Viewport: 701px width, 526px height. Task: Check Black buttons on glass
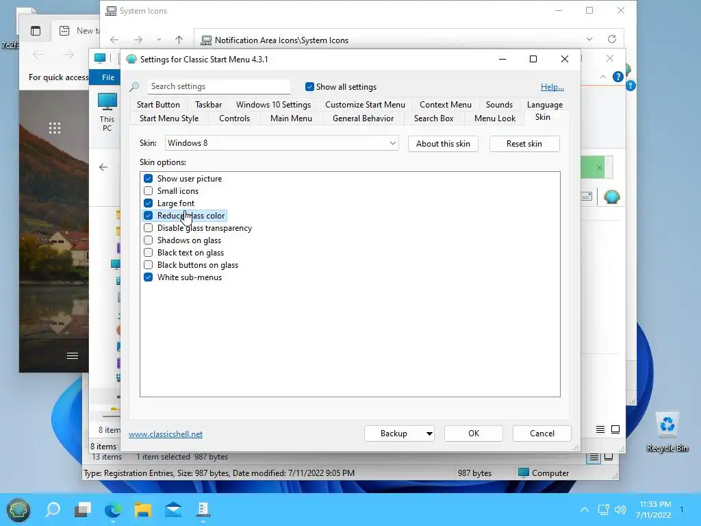149,265
